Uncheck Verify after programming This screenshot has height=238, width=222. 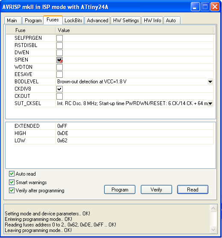[12, 190]
